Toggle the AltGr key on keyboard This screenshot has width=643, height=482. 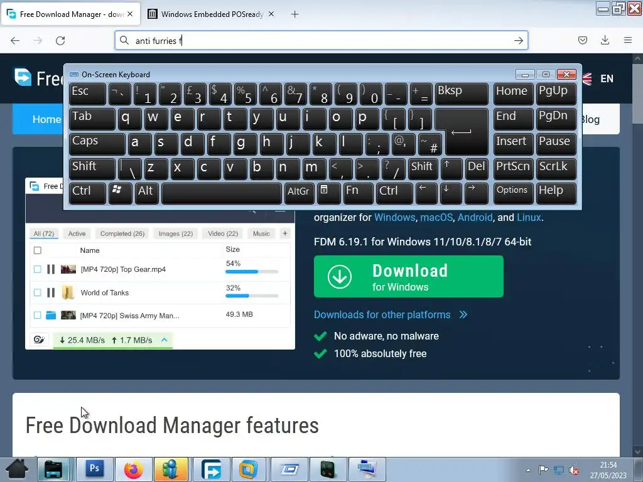point(299,193)
